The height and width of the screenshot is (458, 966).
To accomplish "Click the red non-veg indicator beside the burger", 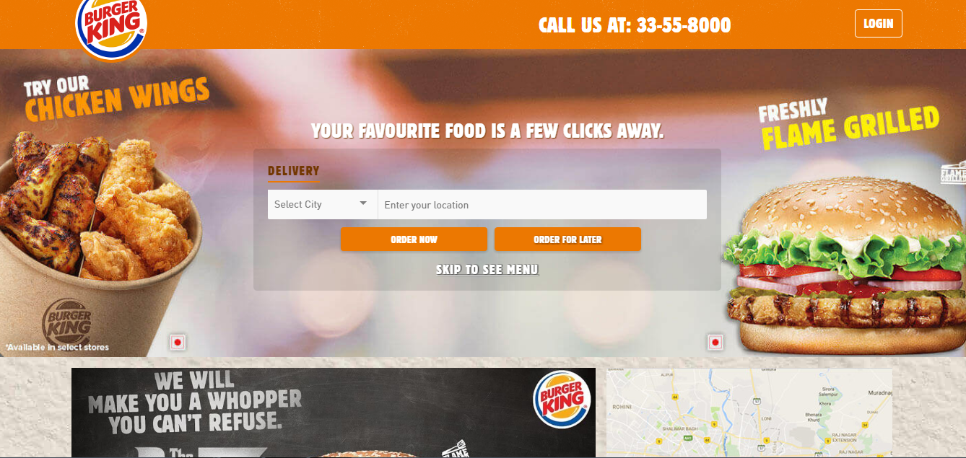I will click(x=715, y=343).
